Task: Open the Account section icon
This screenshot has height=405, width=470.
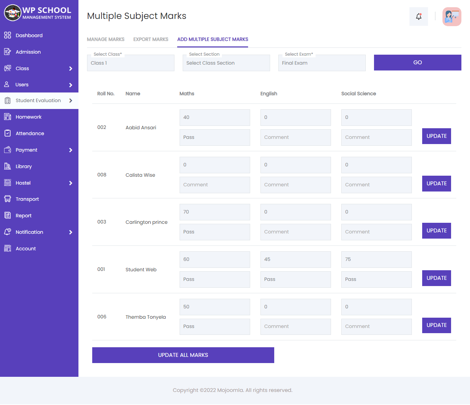Action: (x=8, y=248)
